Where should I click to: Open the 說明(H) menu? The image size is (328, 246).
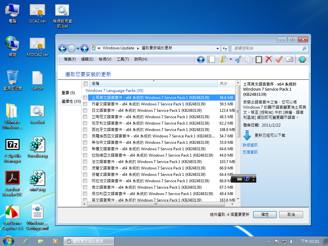point(141,59)
